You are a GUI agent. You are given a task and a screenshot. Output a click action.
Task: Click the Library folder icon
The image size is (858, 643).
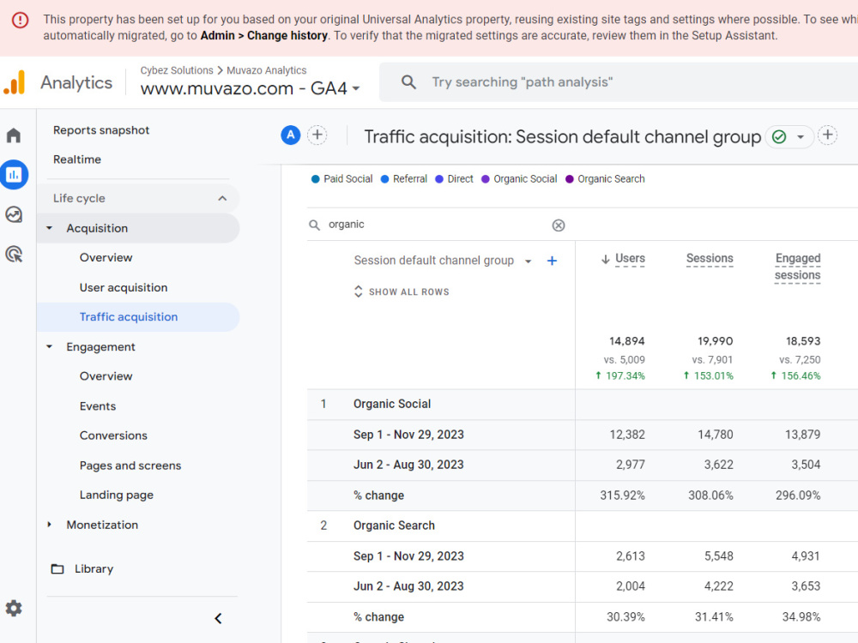tap(57, 568)
